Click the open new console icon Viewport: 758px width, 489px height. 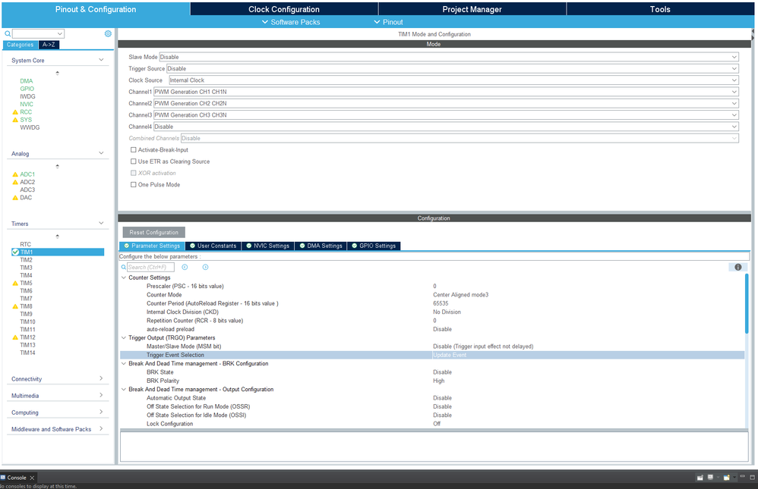coord(726,478)
